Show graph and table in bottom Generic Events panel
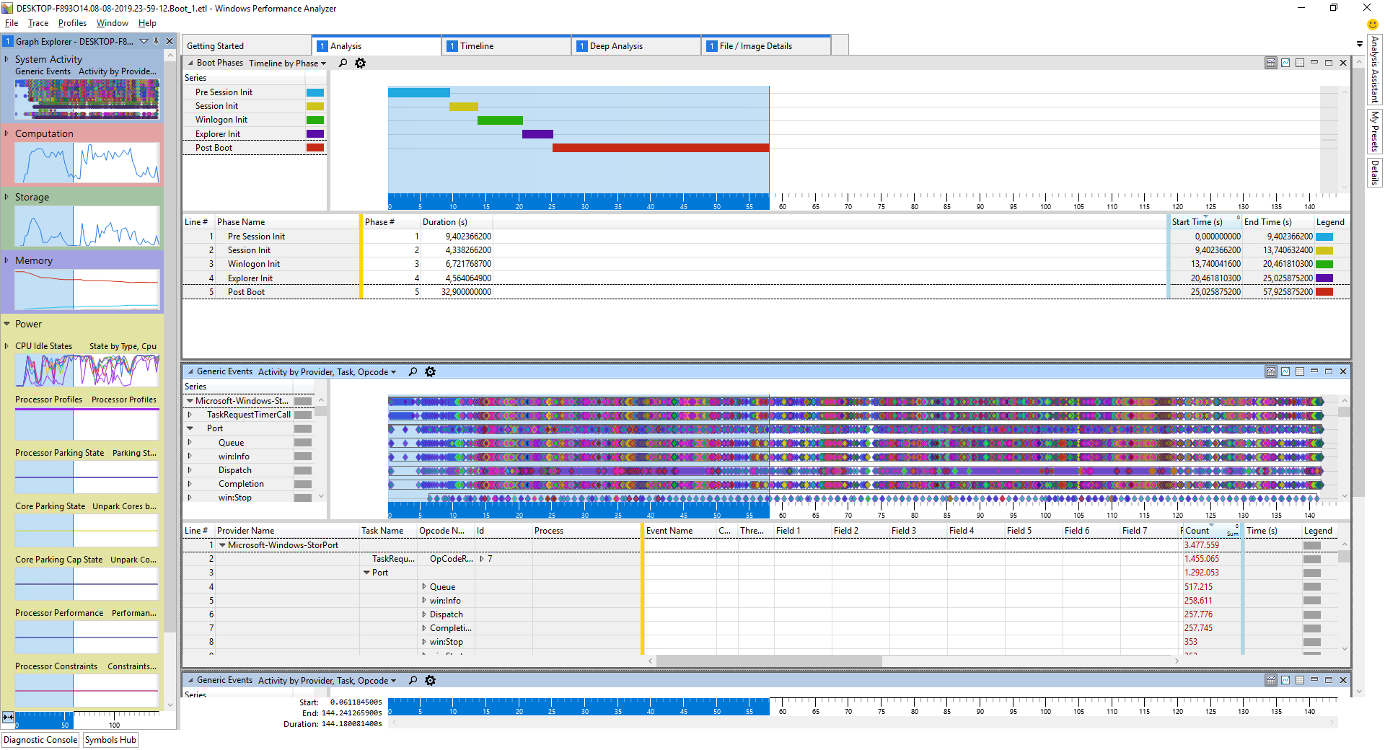 point(1271,680)
